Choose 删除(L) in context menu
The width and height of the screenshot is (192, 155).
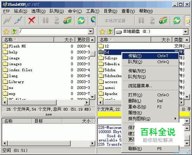pyautogui.click(x=151, y=101)
